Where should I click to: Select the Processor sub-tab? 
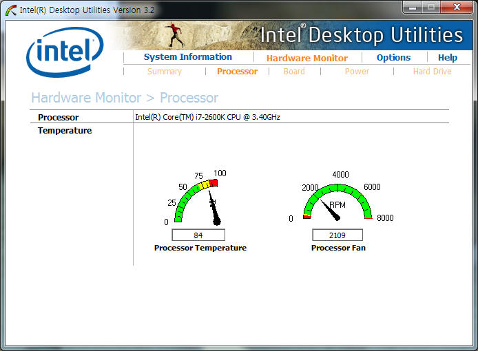click(x=237, y=72)
